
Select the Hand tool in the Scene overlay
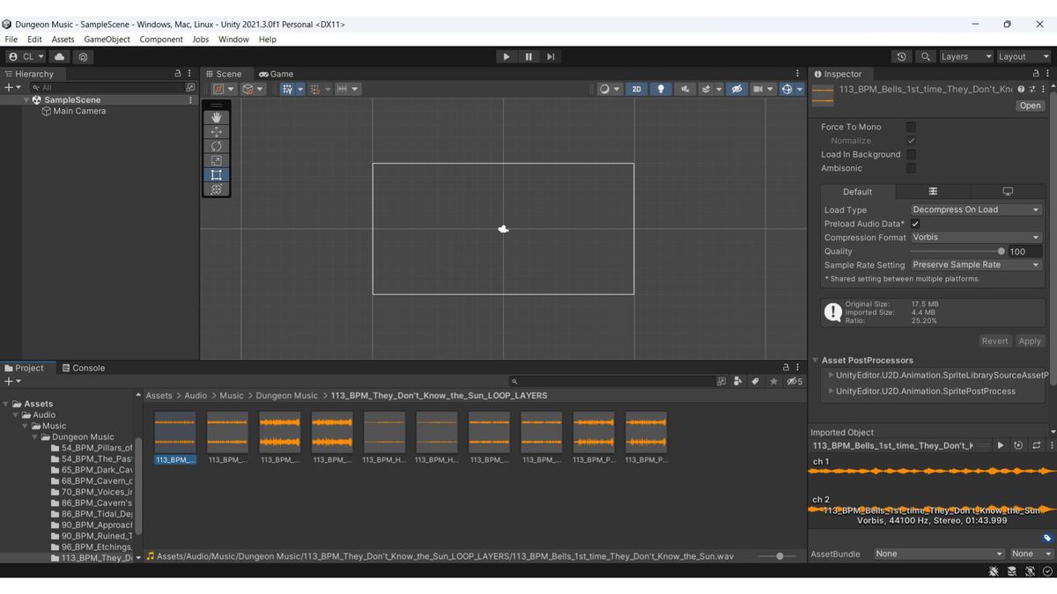[217, 117]
